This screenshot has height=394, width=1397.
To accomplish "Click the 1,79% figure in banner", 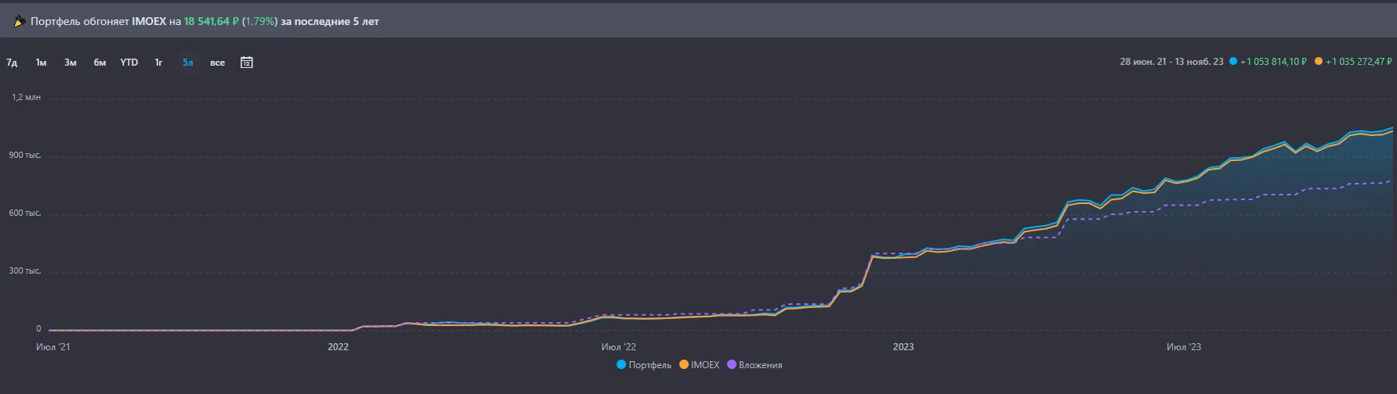I will tap(259, 22).
